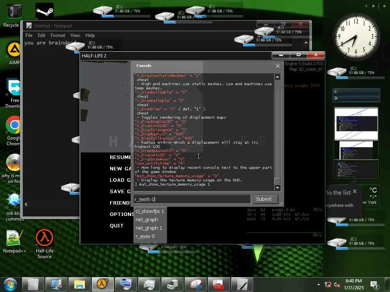Open the performance monitor taskbar icon
Viewport: 390px width, 292px height.
tap(149, 284)
